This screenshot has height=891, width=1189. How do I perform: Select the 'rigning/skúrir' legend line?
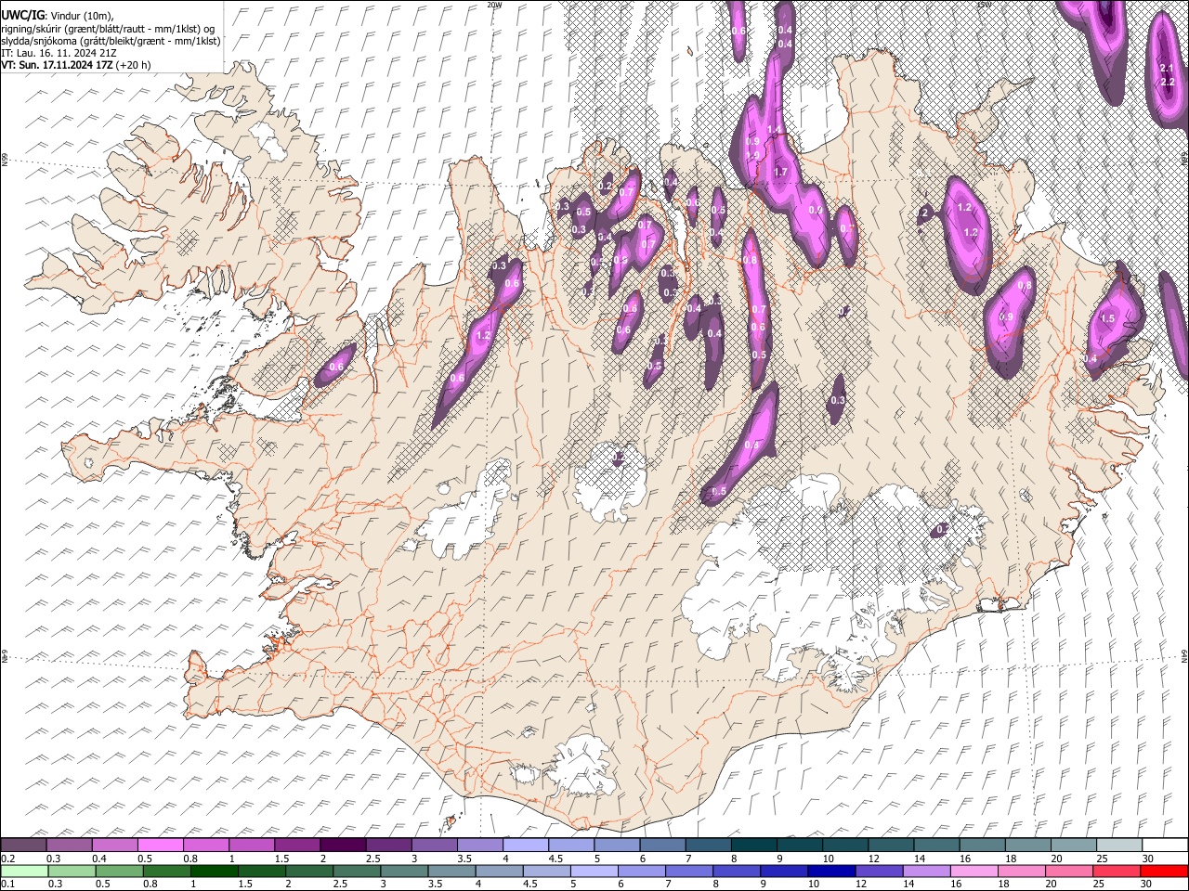[x=109, y=28]
